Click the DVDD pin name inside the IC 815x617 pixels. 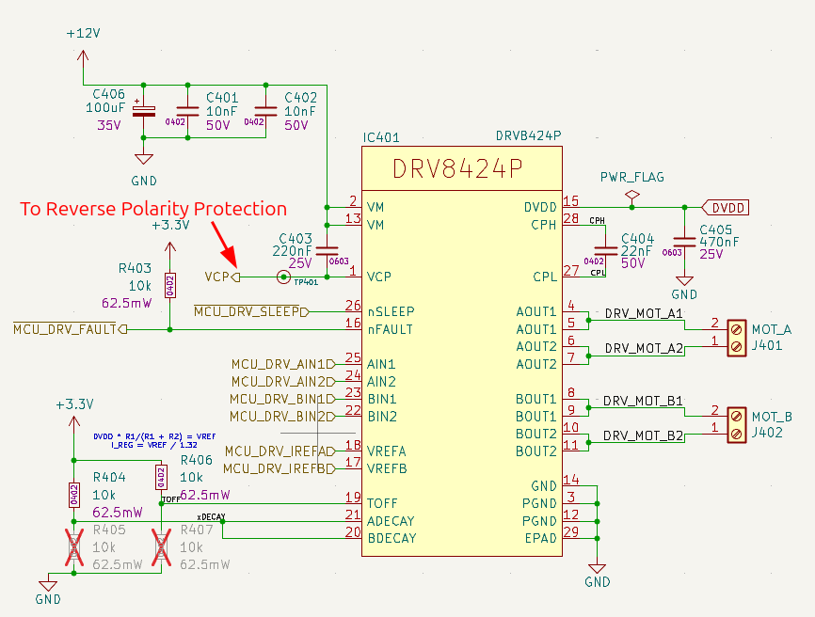click(540, 208)
